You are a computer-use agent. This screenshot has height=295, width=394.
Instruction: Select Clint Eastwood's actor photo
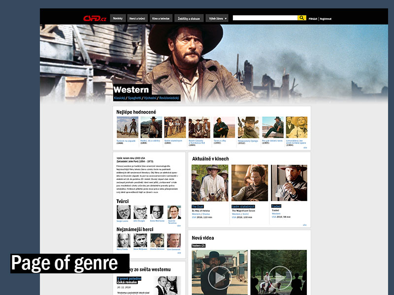174,240
